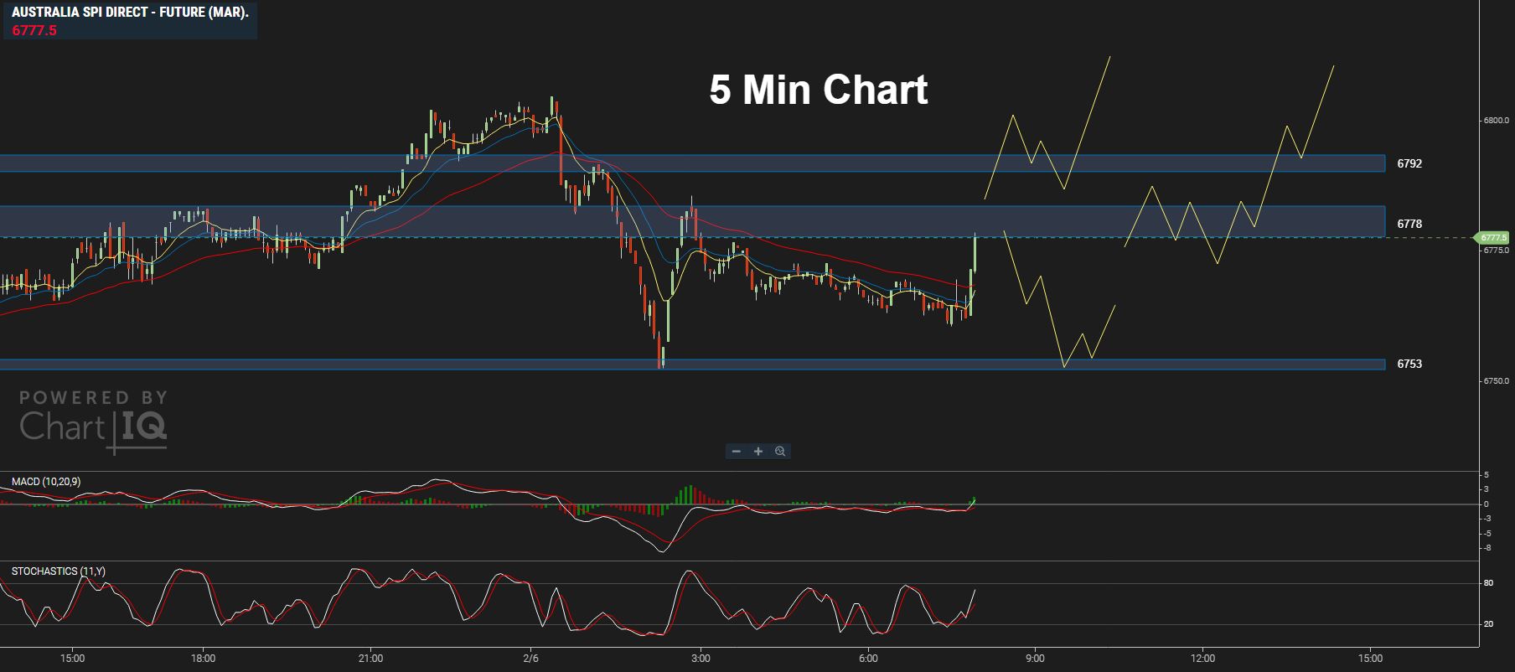Click the 6778 level label

pyautogui.click(x=1409, y=225)
